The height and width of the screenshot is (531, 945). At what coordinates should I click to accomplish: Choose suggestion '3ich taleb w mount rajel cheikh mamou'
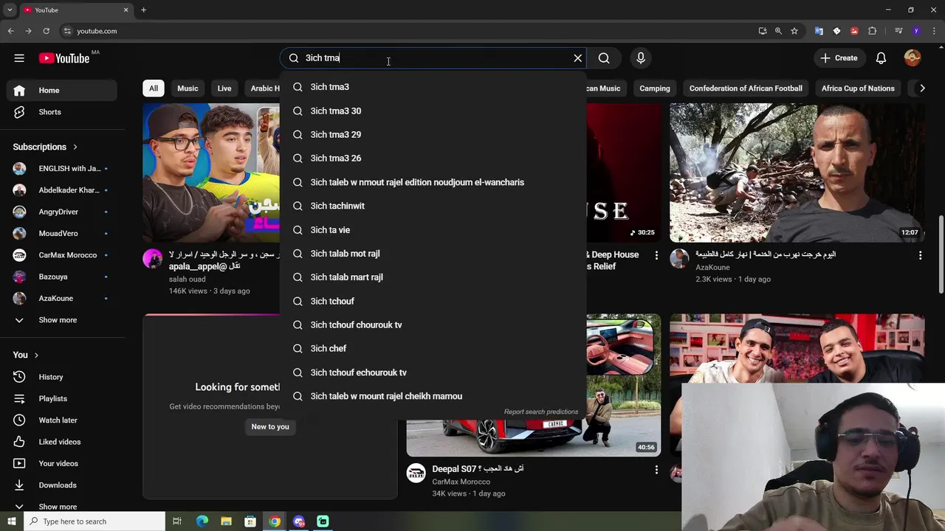pos(433,396)
